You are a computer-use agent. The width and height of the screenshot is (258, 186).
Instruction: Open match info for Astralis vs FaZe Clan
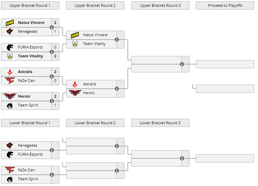click(52, 76)
